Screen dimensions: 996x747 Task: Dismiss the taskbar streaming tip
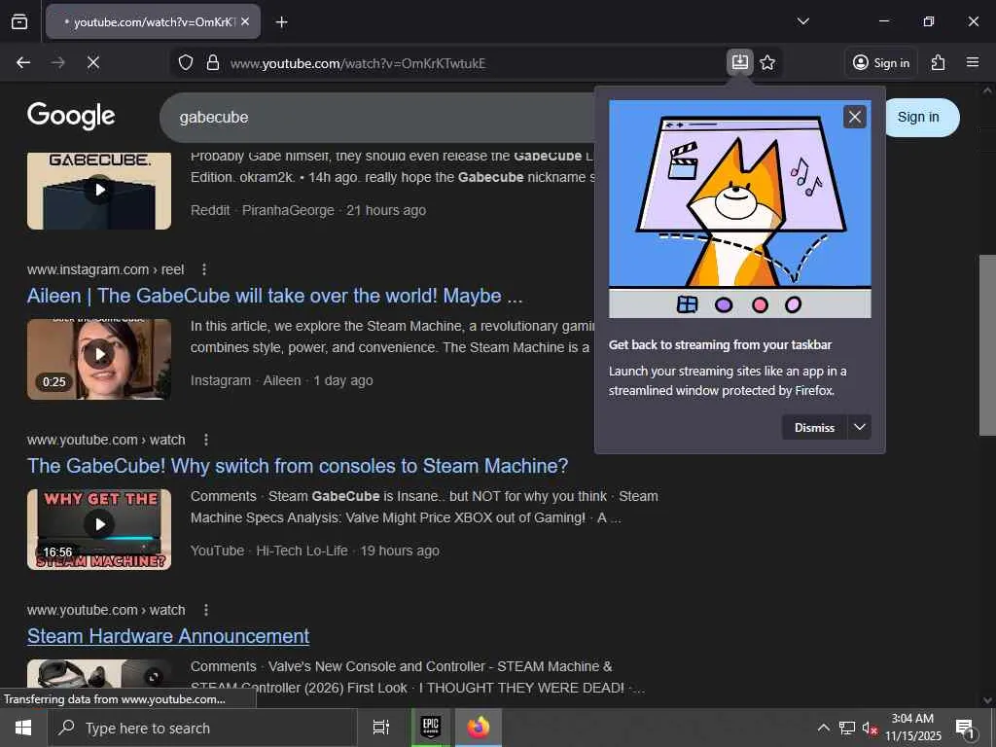click(814, 428)
